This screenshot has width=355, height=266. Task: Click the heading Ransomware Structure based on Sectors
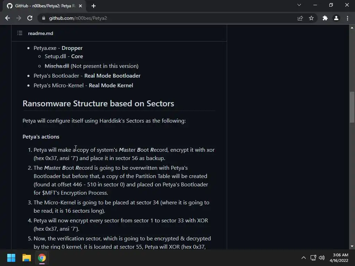tap(98, 103)
